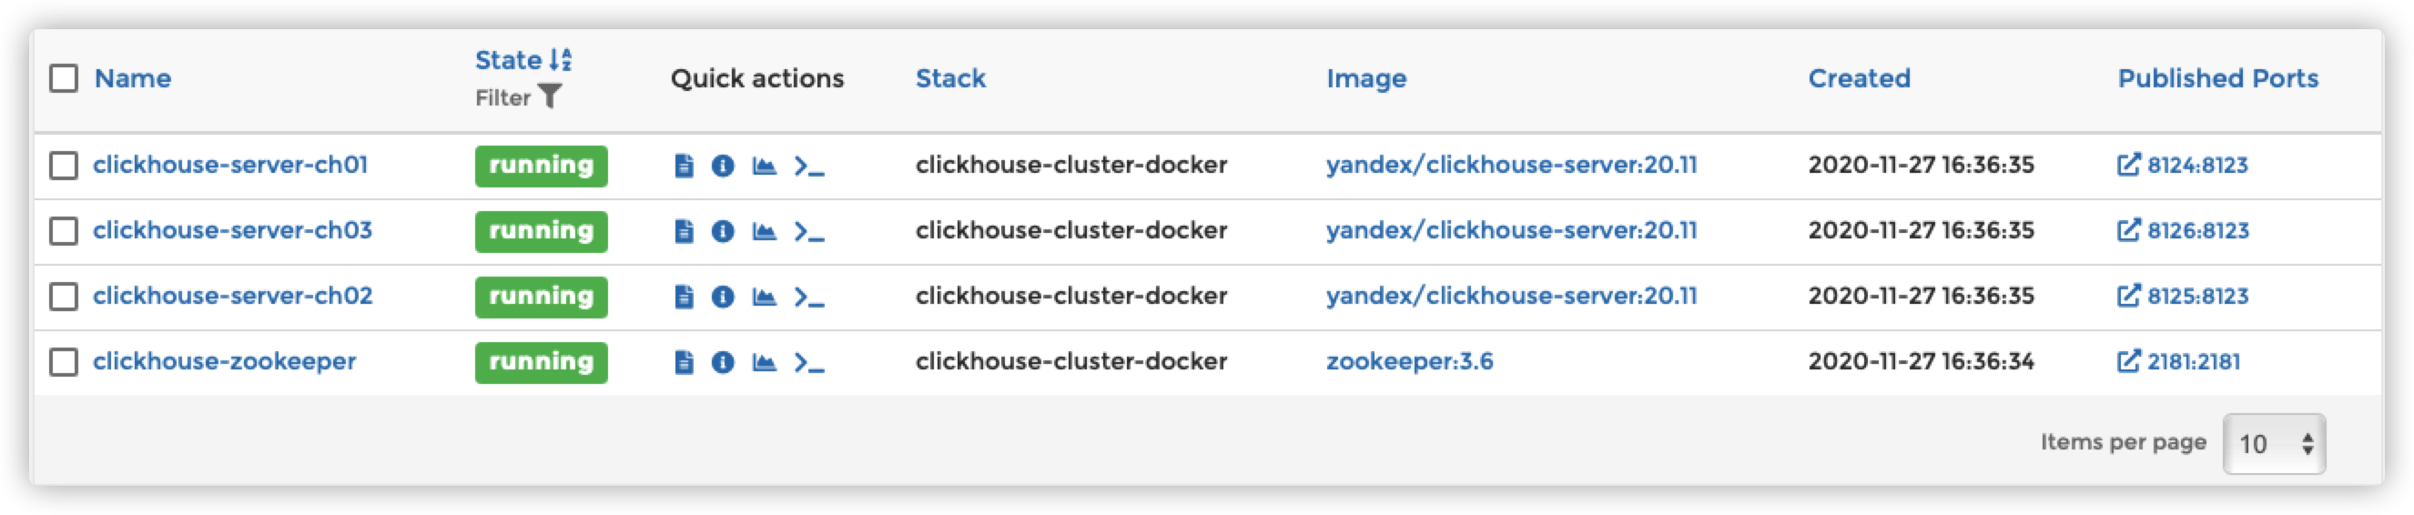Open the zookeeper:3.6 image link
The width and height of the screenshot is (2414, 515).
1409,361
